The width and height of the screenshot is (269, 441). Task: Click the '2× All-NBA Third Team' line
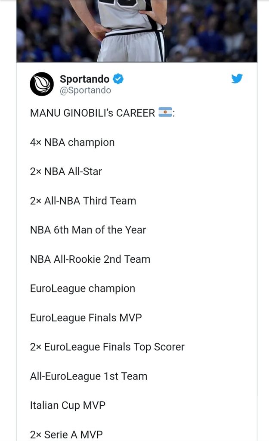[83, 201]
